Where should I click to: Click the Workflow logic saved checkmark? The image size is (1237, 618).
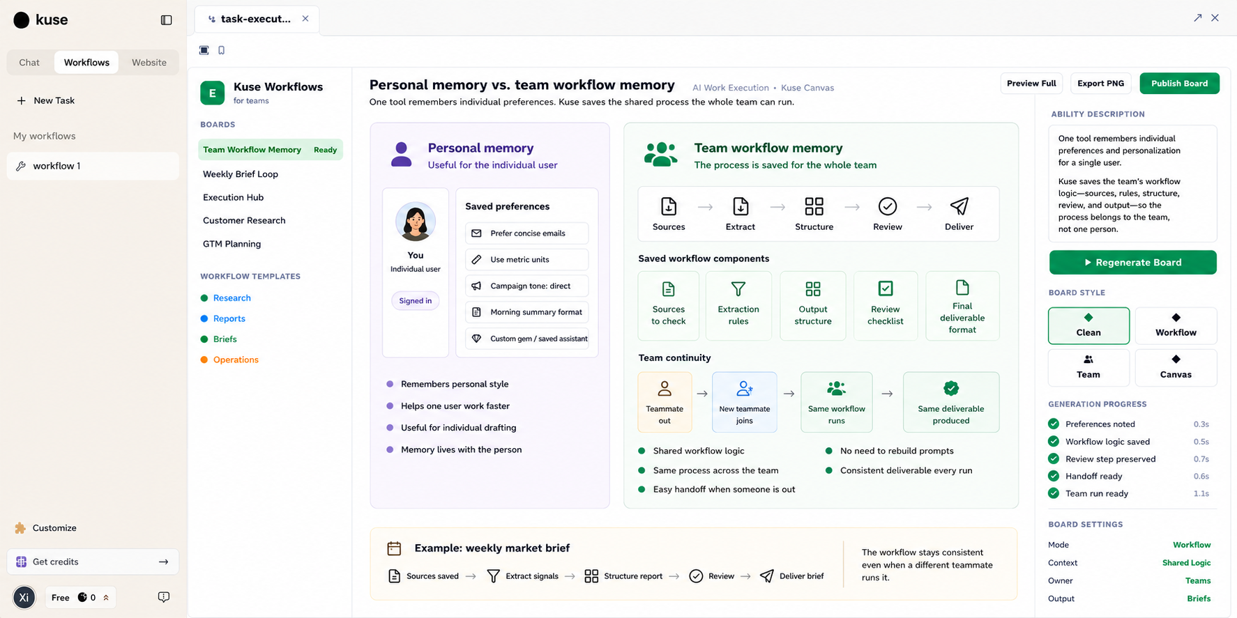click(1054, 441)
